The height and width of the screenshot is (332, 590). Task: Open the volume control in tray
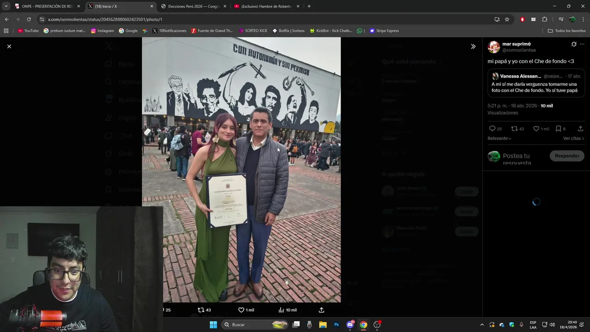tap(552, 325)
